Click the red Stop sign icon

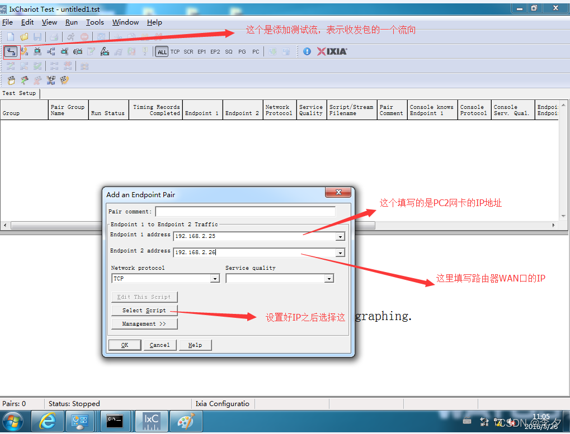(x=84, y=37)
